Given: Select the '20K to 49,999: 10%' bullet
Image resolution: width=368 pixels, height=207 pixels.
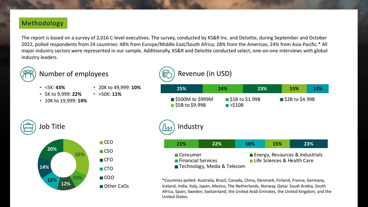Looking at the screenshot, I should (x=120, y=88).
